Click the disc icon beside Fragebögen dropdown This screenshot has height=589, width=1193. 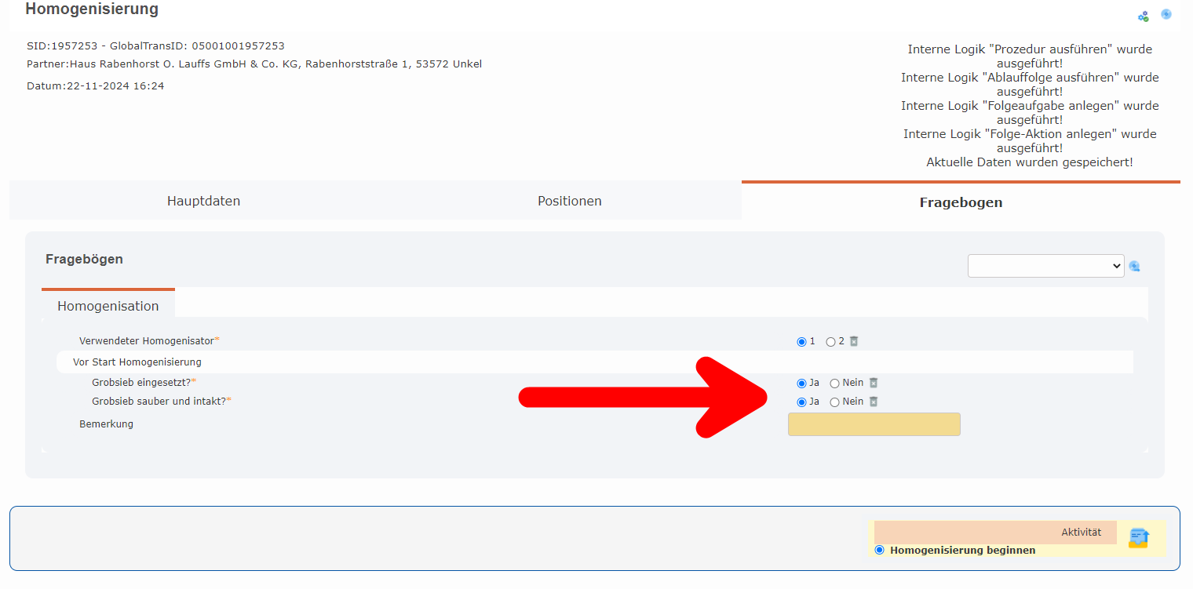(1134, 267)
